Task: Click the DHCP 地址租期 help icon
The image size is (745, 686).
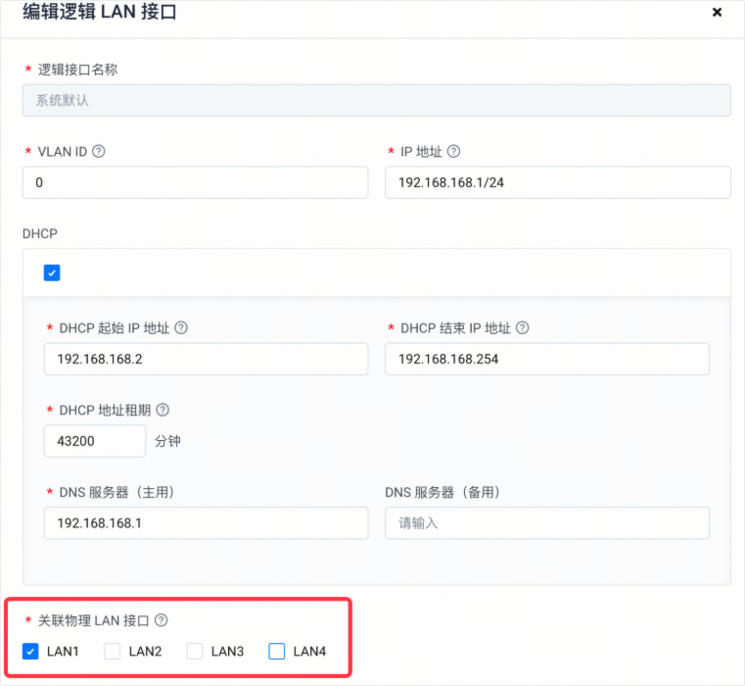Action: click(163, 410)
